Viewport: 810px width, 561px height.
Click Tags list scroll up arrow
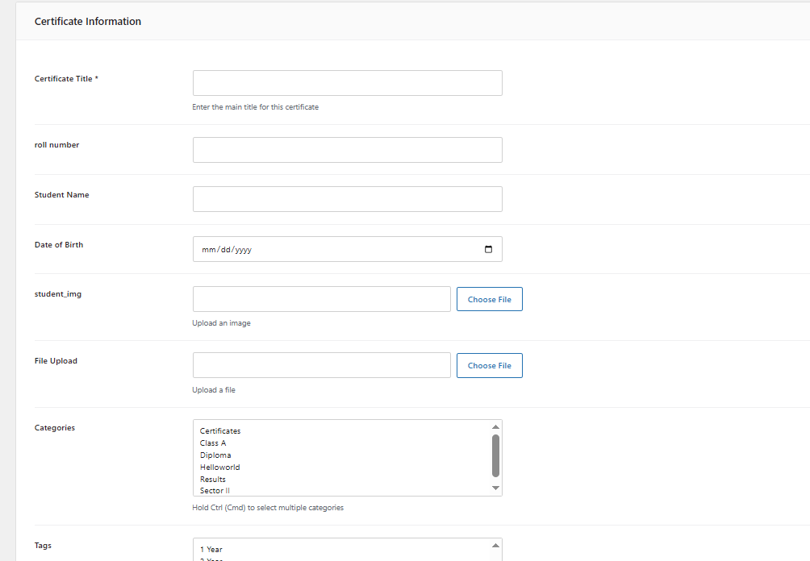(x=495, y=546)
